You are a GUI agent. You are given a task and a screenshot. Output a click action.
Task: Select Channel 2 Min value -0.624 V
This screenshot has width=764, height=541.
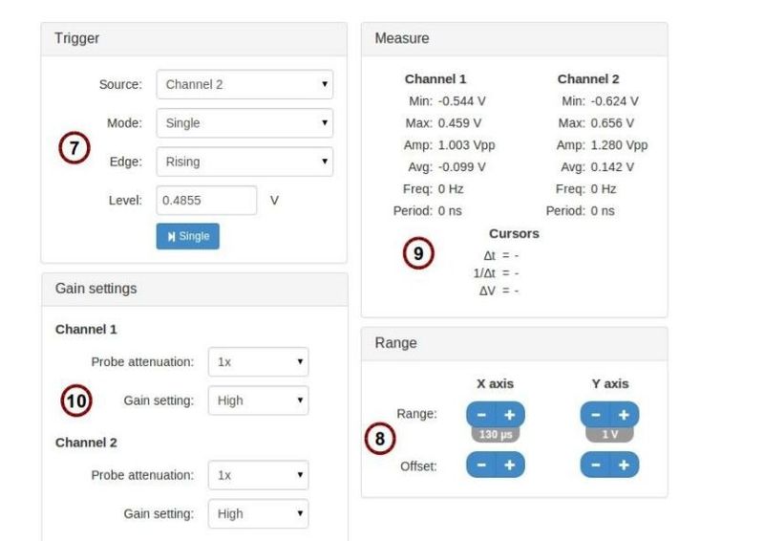click(x=614, y=101)
